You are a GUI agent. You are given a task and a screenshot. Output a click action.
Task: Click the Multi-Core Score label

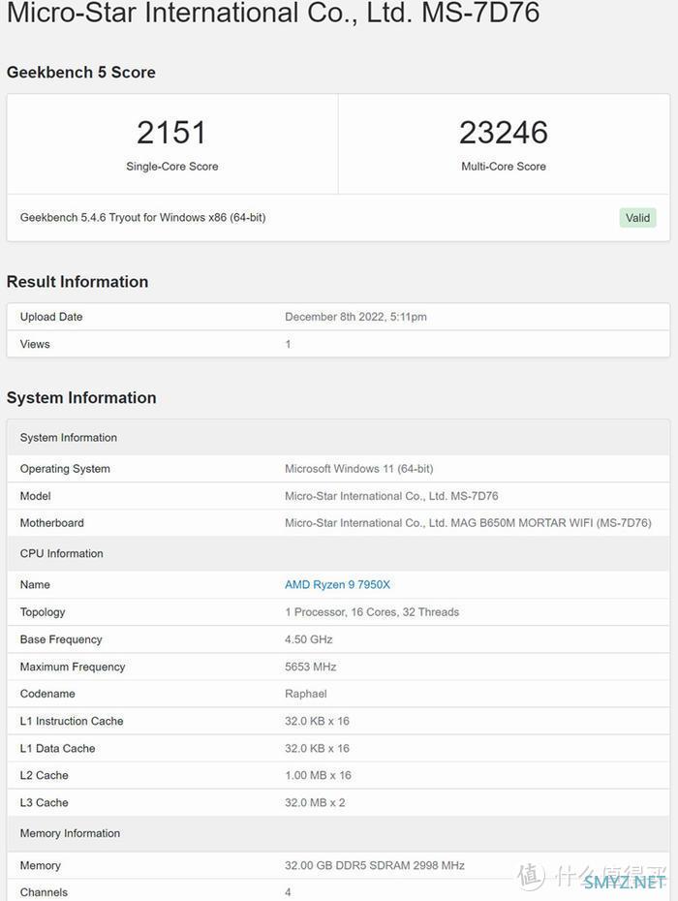(x=504, y=166)
